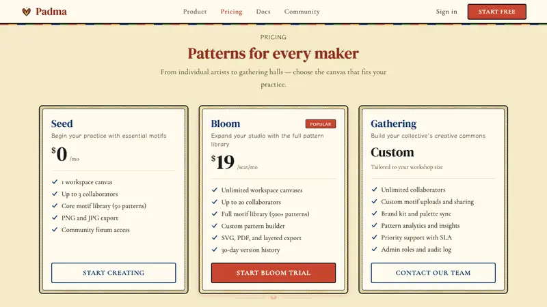
Task: Click the checkmark beside Core motif library
Action: tap(55, 206)
